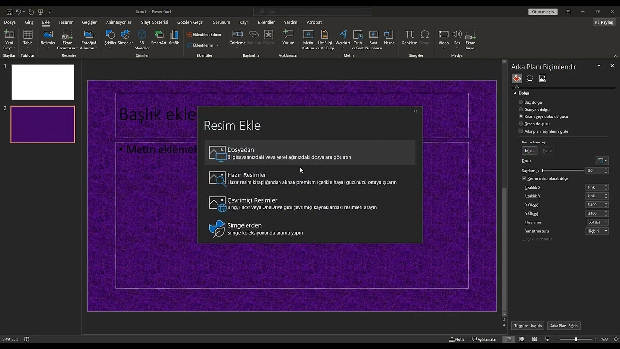The image size is (620, 349).
Task: Select Düz dolgu radio button
Action: click(521, 102)
